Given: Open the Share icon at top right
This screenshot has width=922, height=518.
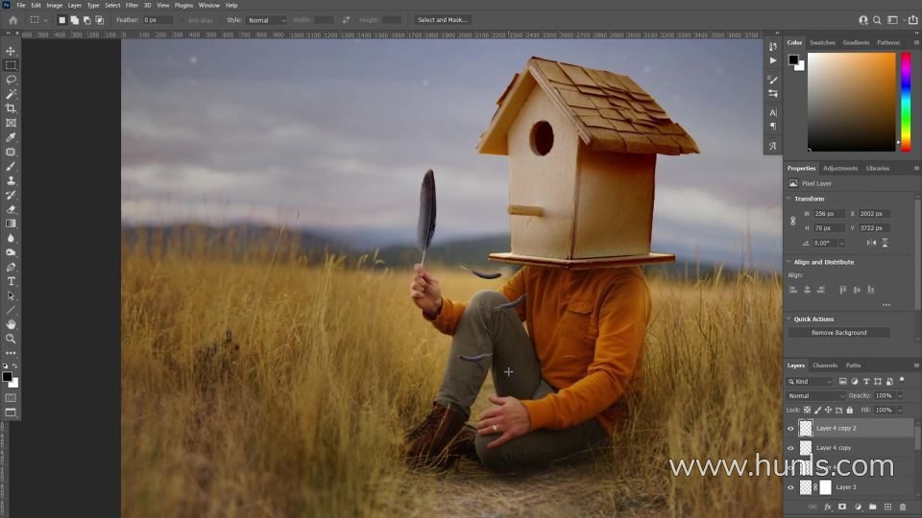Looking at the screenshot, I should click(912, 20).
